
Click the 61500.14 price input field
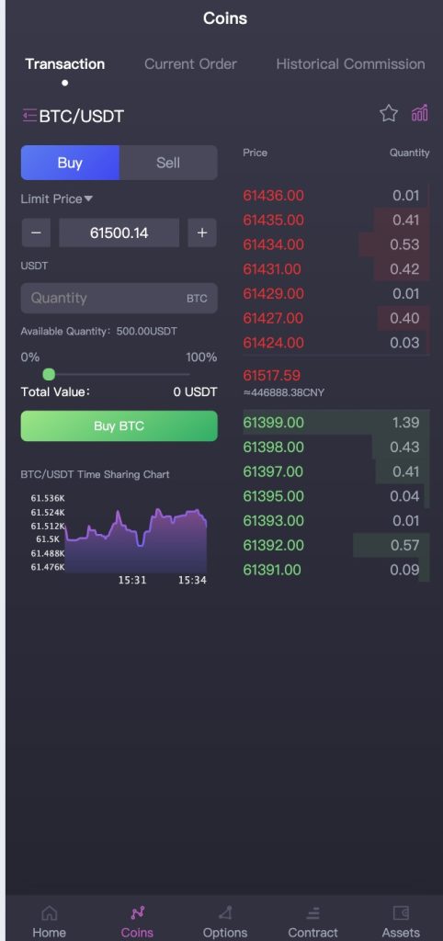click(119, 232)
